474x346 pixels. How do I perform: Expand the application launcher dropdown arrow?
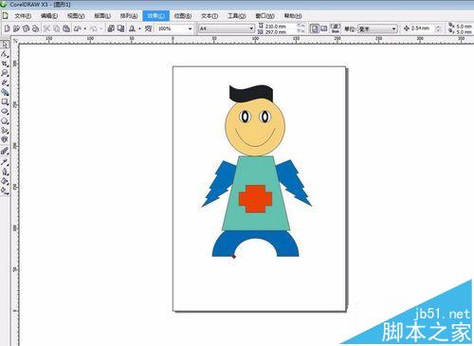point(139,28)
